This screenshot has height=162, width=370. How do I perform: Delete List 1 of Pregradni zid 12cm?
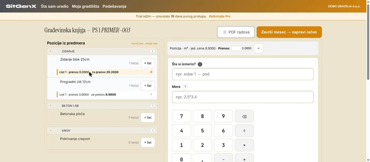pos(151,95)
